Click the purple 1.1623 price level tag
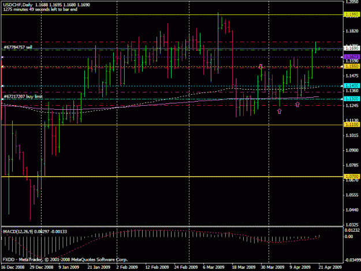Screen dimensions: 361x271 pyautogui.click(x=352, y=57)
